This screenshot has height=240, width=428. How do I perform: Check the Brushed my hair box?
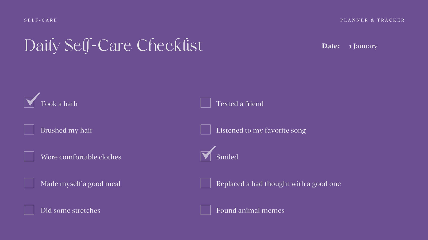[x=29, y=129]
